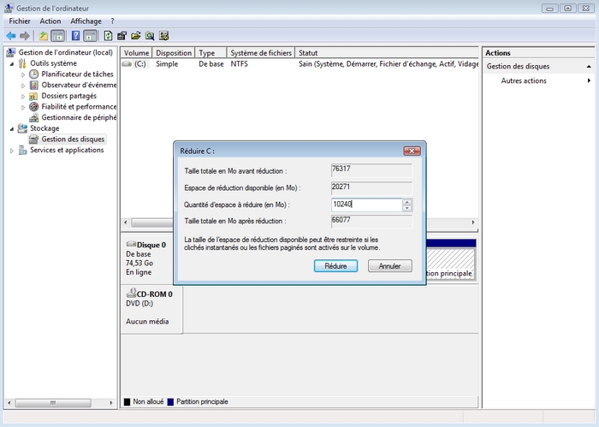599x427 pixels.
Task: Click the Up one level folder icon
Action: point(43,36)
